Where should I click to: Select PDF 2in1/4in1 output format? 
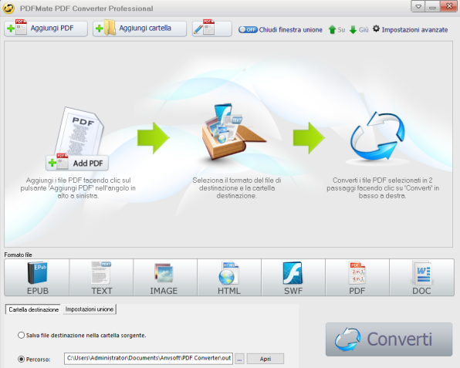(x=357, y=278)
